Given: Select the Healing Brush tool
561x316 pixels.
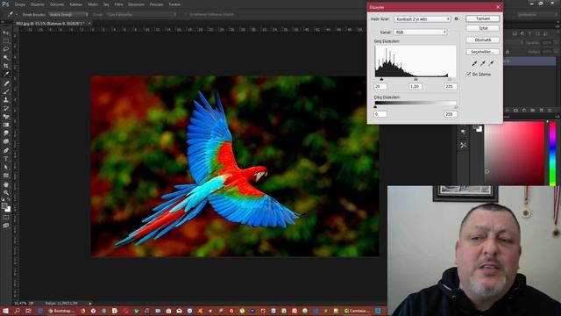Looking at the screenshot, I should tap(6, 83).
